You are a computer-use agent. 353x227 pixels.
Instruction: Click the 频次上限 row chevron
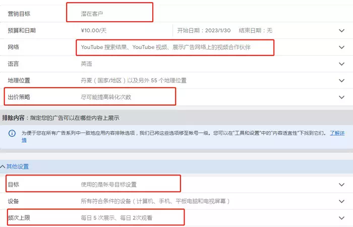click(x=342, y=218)
